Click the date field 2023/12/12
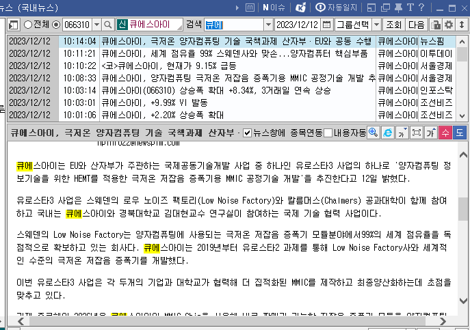 click(298, 25)
